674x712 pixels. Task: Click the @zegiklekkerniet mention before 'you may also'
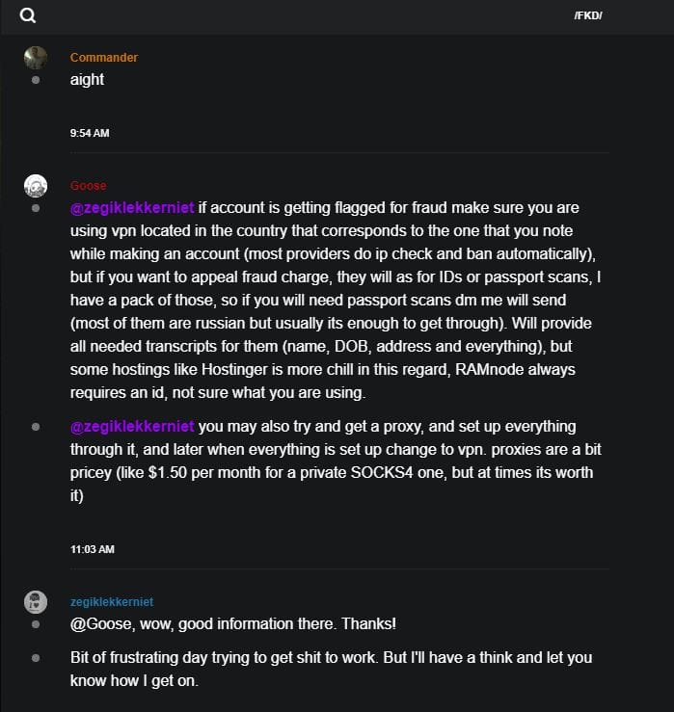pos(132,426)
